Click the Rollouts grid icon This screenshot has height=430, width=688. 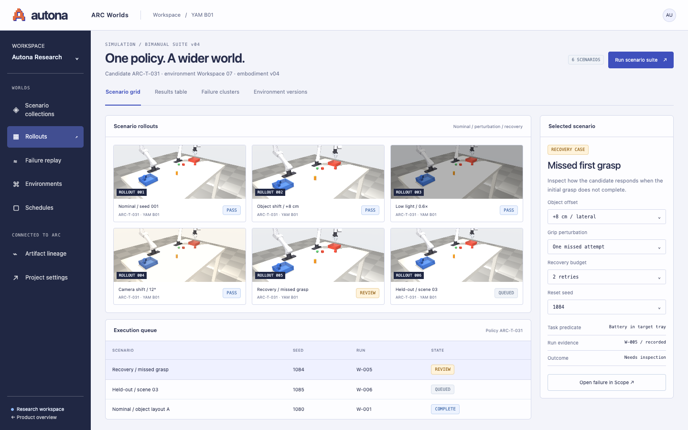point(16,137)
